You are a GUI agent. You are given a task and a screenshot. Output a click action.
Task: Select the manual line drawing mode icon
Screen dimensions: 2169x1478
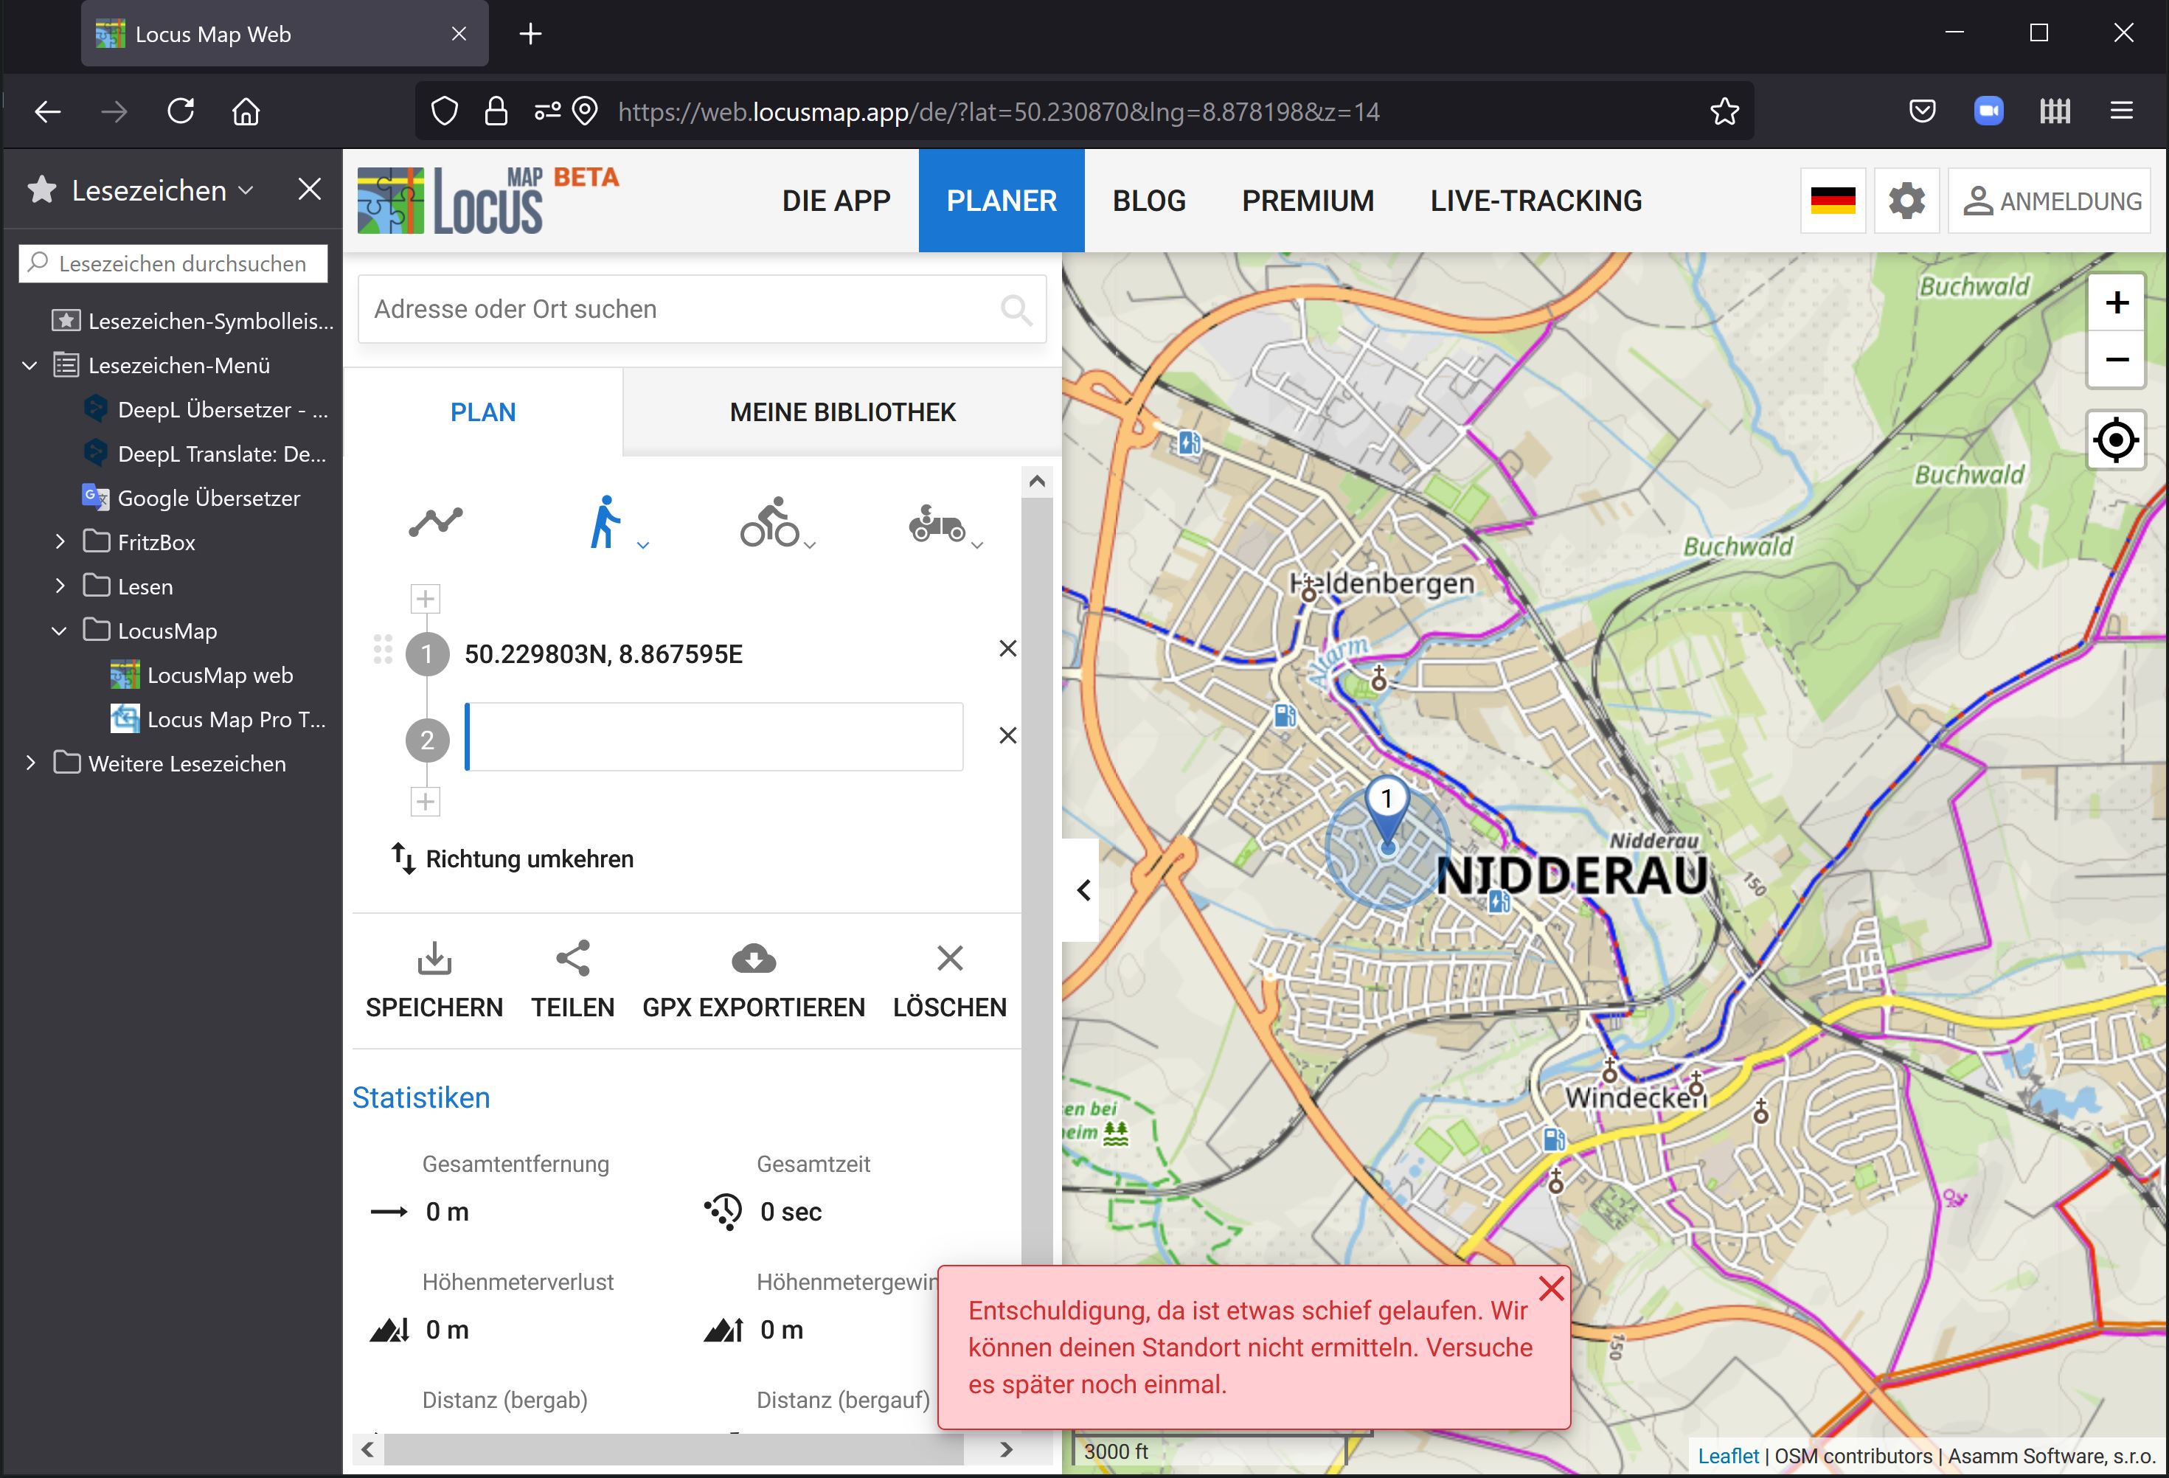[435, 521]
